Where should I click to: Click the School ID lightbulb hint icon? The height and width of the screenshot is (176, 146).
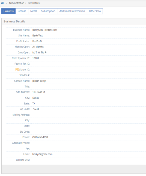(17, 70)
